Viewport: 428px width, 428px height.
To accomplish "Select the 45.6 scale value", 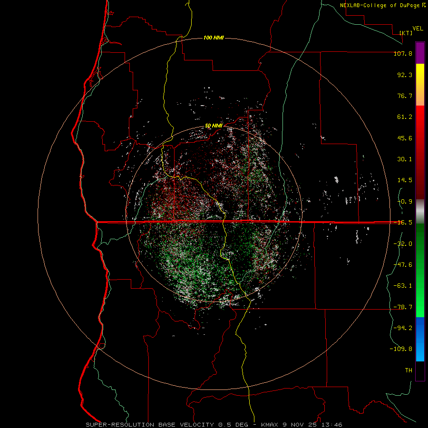I will point(405,138).
